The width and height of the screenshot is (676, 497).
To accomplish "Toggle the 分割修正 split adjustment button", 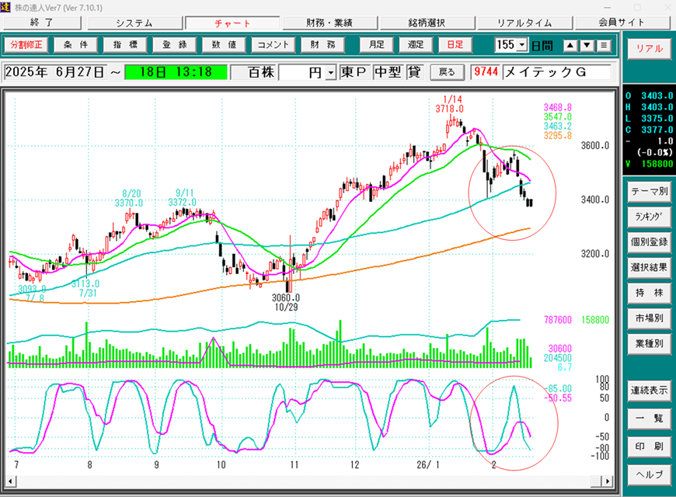I will click(27, 45).
